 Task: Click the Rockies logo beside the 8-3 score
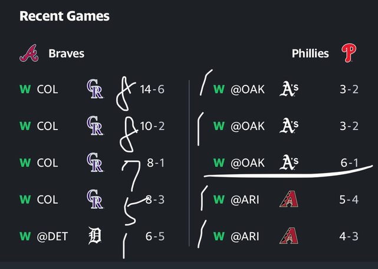point(94,200)
